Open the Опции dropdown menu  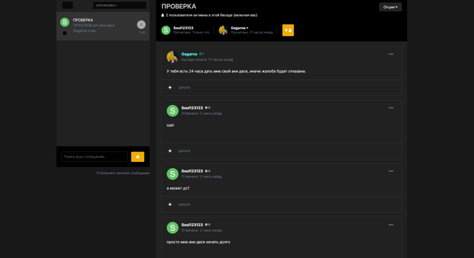pyautogui.click(x=390, y=7)
